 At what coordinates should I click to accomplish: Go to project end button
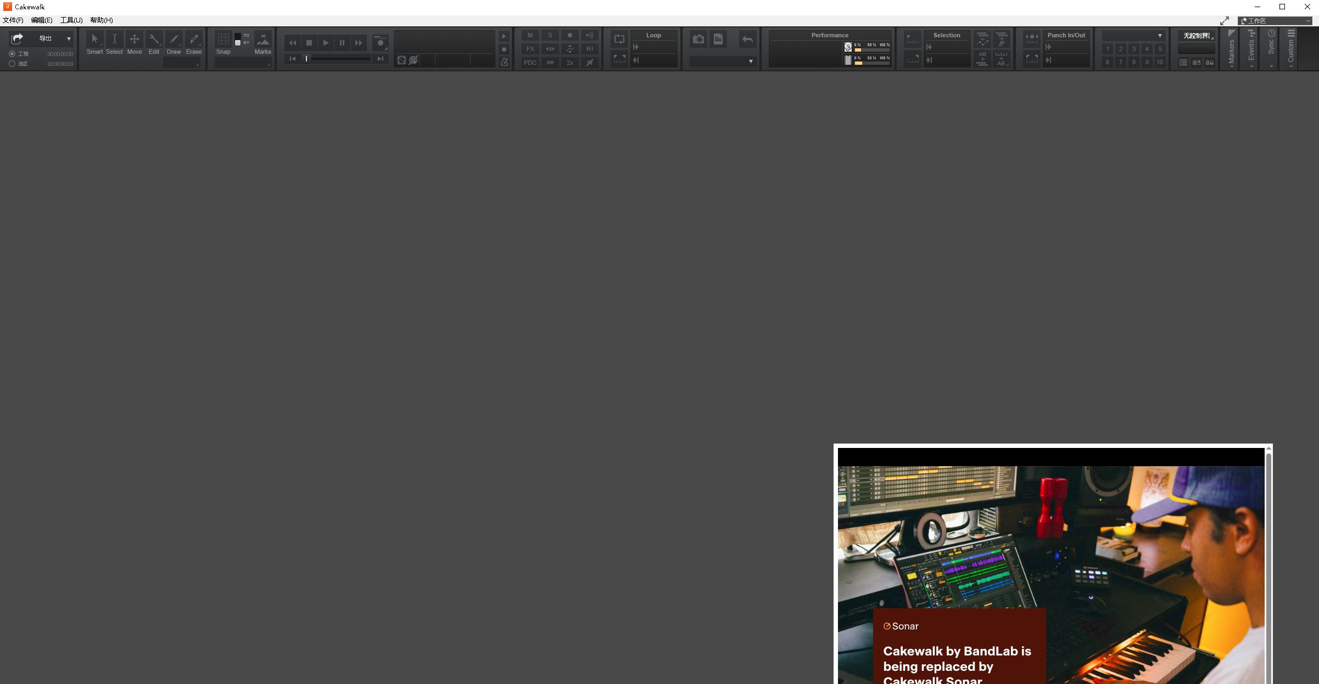pyautogui.click(x=380, y=59)
